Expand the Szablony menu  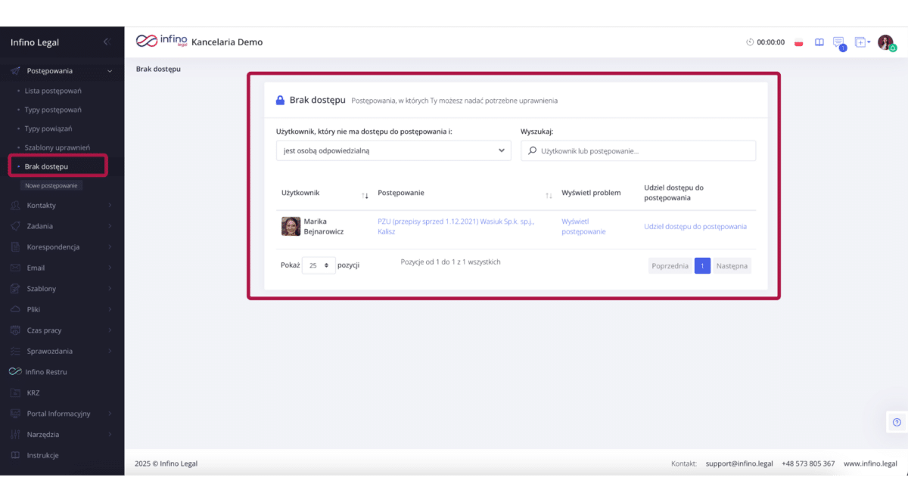(110, 288)
